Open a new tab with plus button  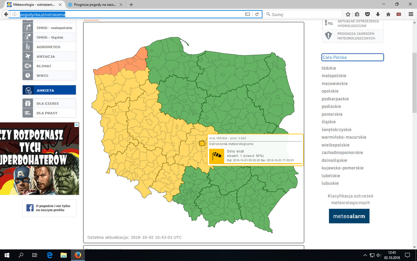click(x=131, y=5)
